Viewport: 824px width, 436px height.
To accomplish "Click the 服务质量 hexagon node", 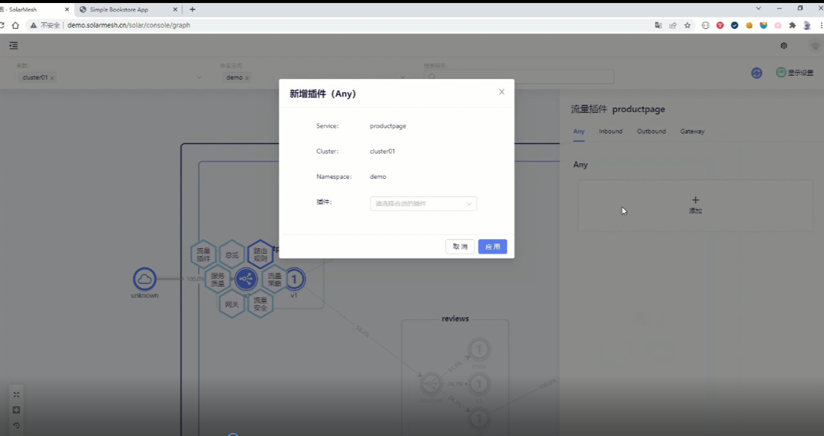I will point(217,279).
